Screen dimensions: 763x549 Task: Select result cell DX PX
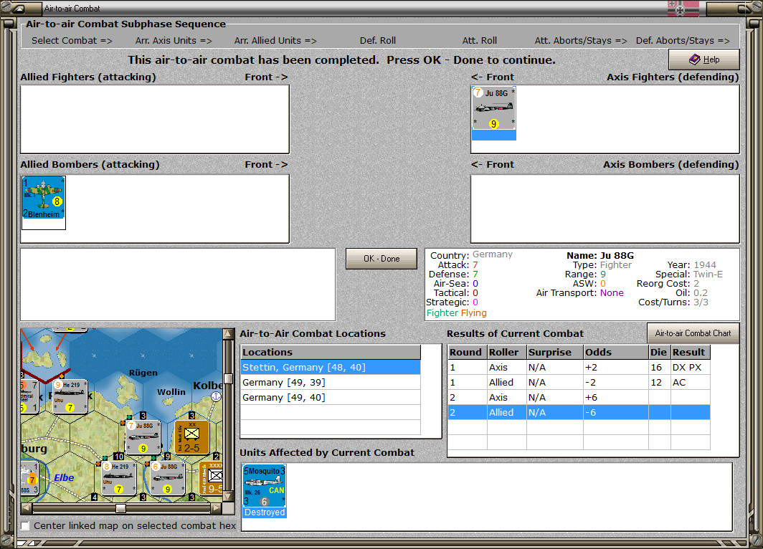click(x=690, y=367)
